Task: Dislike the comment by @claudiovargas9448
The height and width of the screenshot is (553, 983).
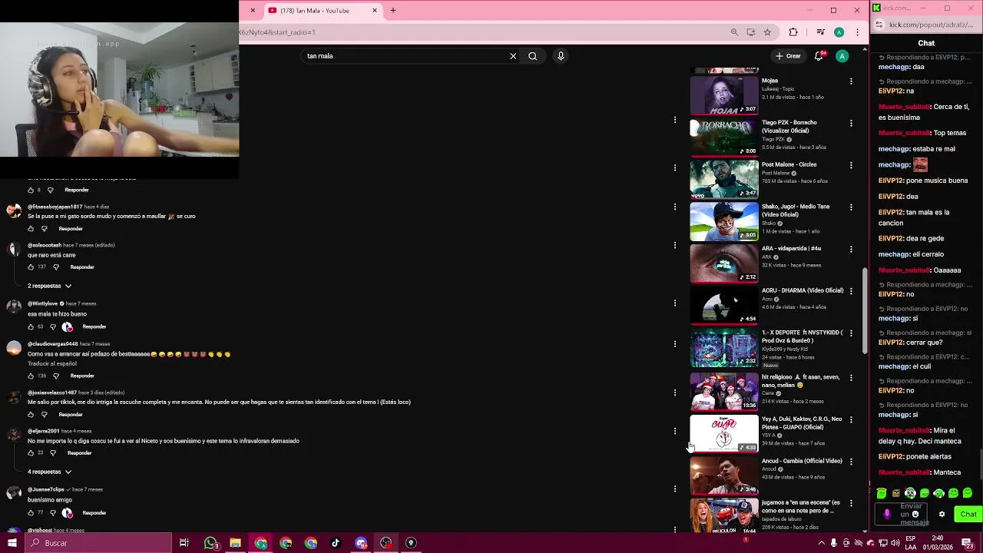Action: [x=55, y=376]
